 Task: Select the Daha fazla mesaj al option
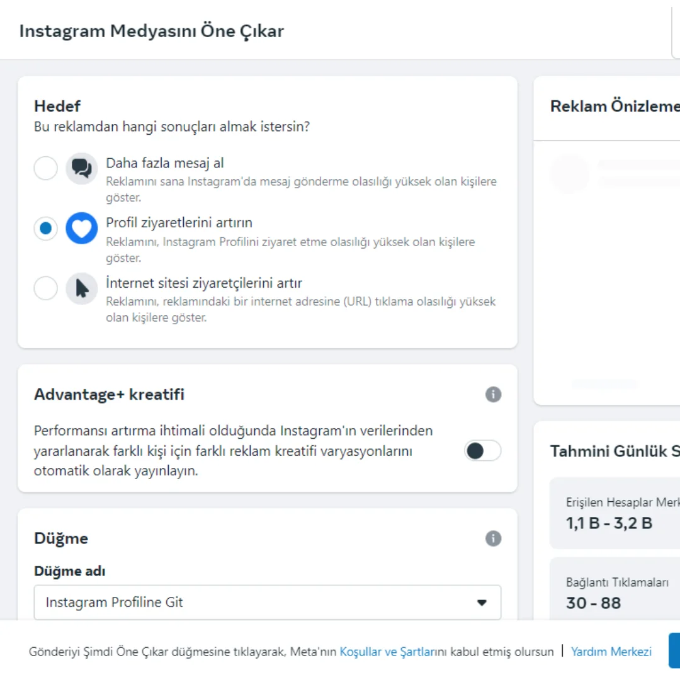tap(45, 169)
